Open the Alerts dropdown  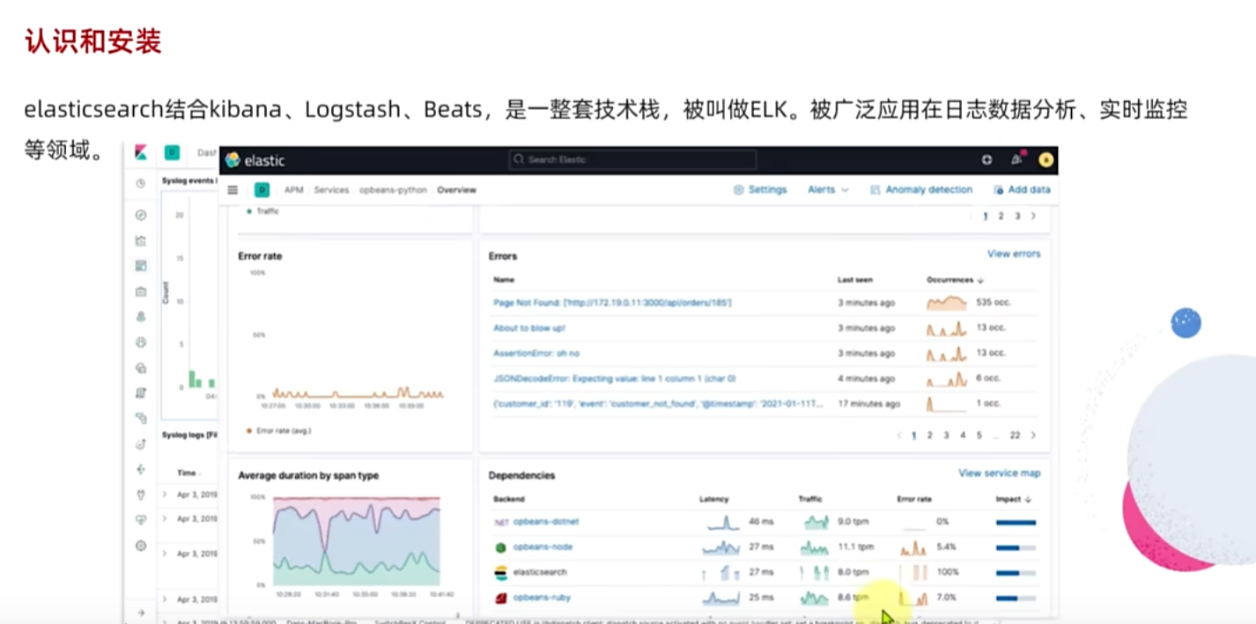click(x=828, y=190)
